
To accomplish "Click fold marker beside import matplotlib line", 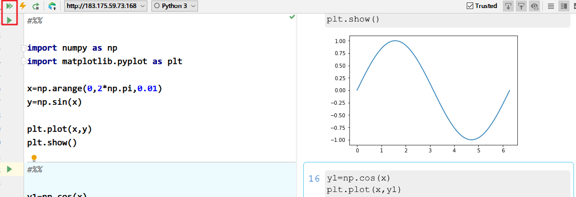I will pyautogui.click(x=24, y=61).
